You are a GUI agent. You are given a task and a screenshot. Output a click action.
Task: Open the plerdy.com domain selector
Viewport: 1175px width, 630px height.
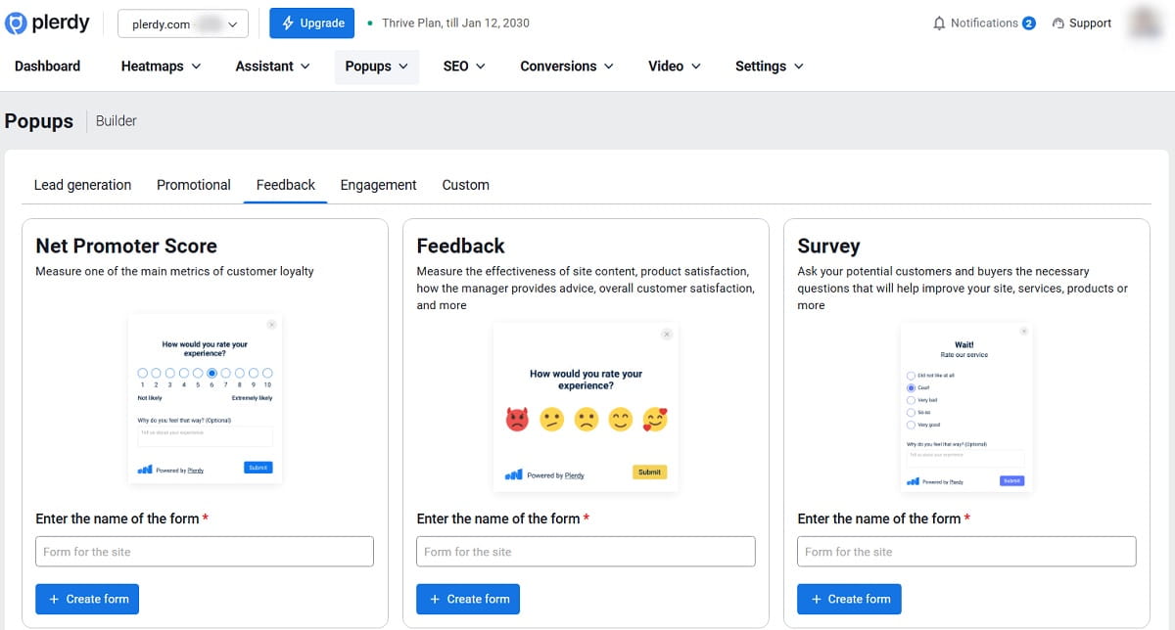click(x=182, y=22)
